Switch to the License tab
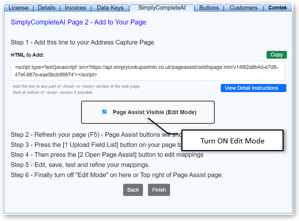 [19, 8]
